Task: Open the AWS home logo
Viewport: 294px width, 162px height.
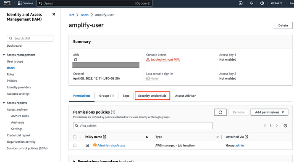Action: point(7,3)
